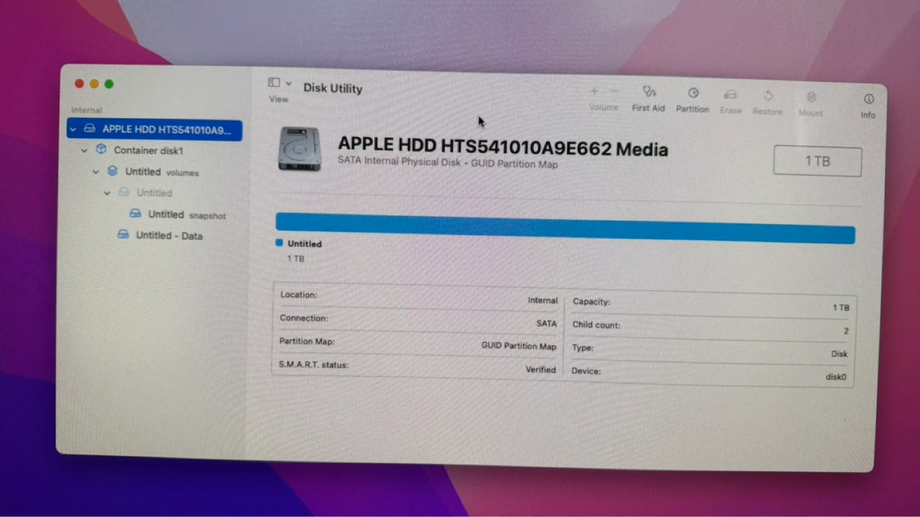Select the Untitled snapshot entry

click(187, 214)
